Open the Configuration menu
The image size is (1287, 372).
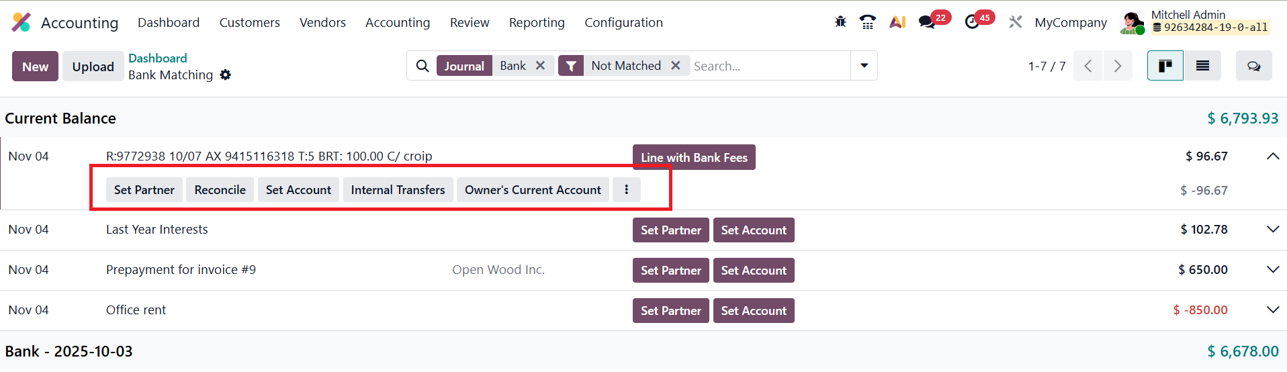pyautogui.click(x=623, y=22)
